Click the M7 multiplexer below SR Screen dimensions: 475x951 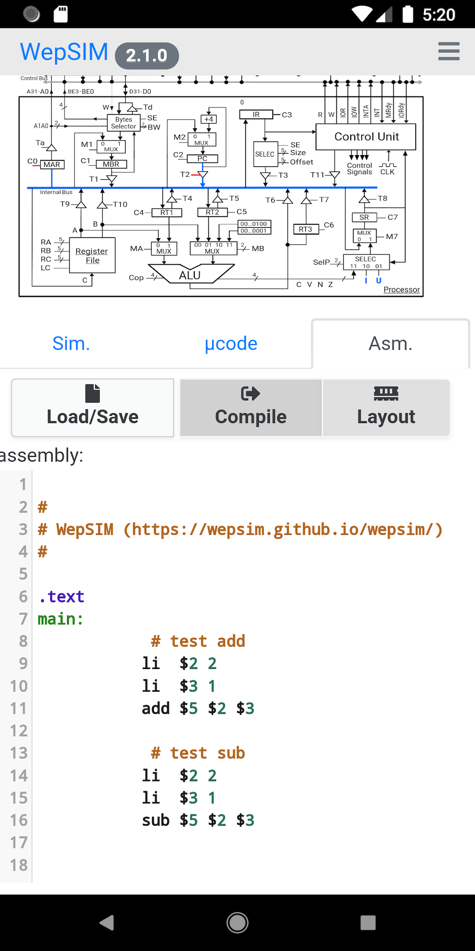[x=364, y=236]
